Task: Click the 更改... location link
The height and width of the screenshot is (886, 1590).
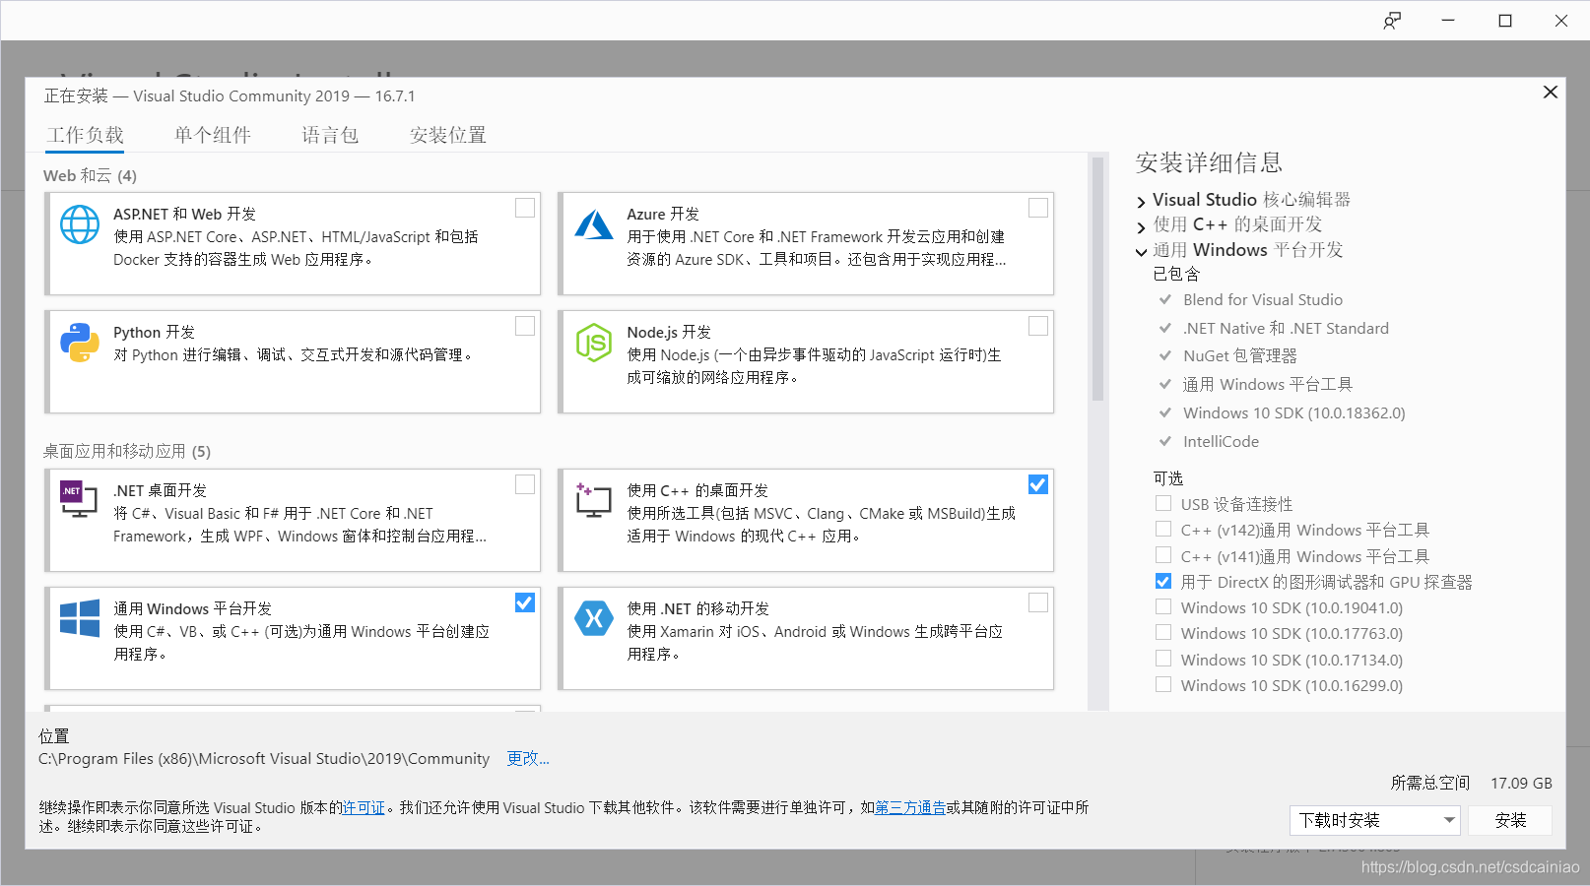Action: (x=528, y=758)
